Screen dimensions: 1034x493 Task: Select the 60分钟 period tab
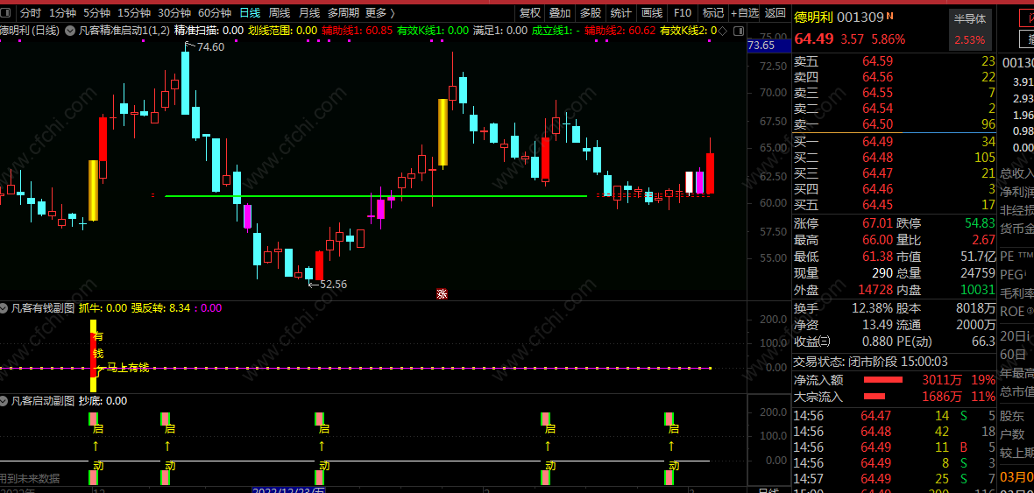[x=215, y=12]
